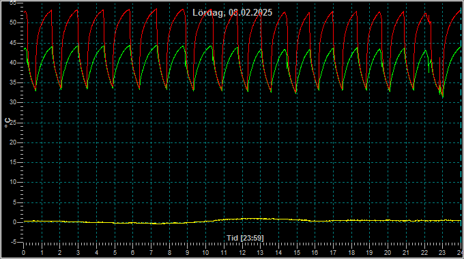This screenshot has height=259, width=464.
Task: Click hour 0 on the time axis
Action: tap(24, 253)
